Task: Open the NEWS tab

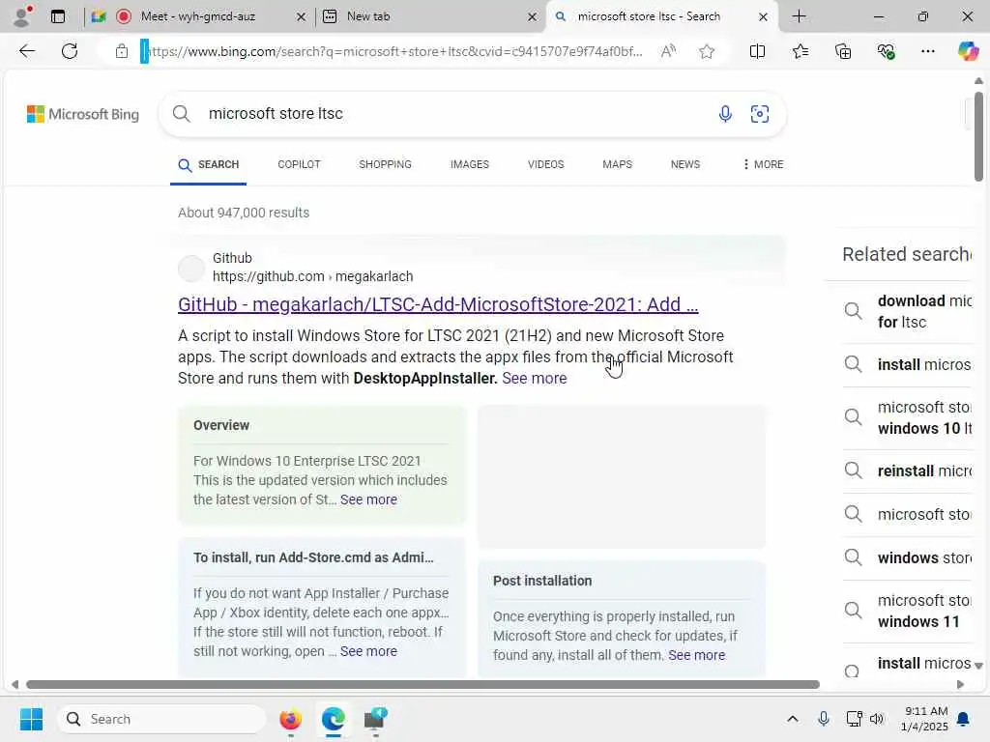Action: [685, 164]
